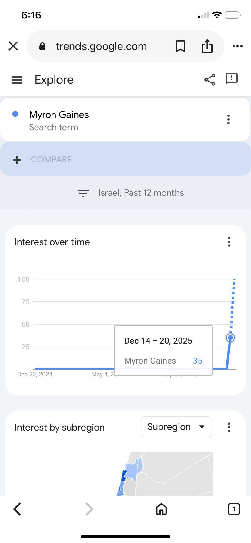Tap the browser share icon

pyautogui.click(x=207, y=46)
